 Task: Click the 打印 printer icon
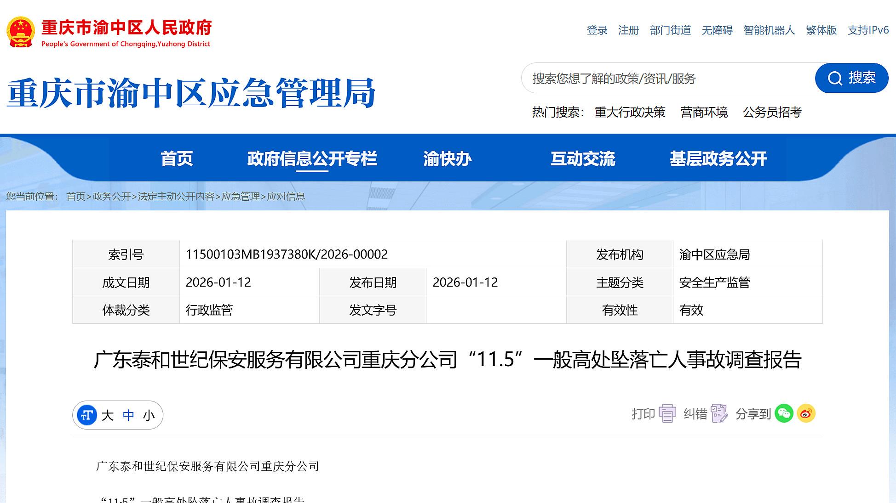666,414
